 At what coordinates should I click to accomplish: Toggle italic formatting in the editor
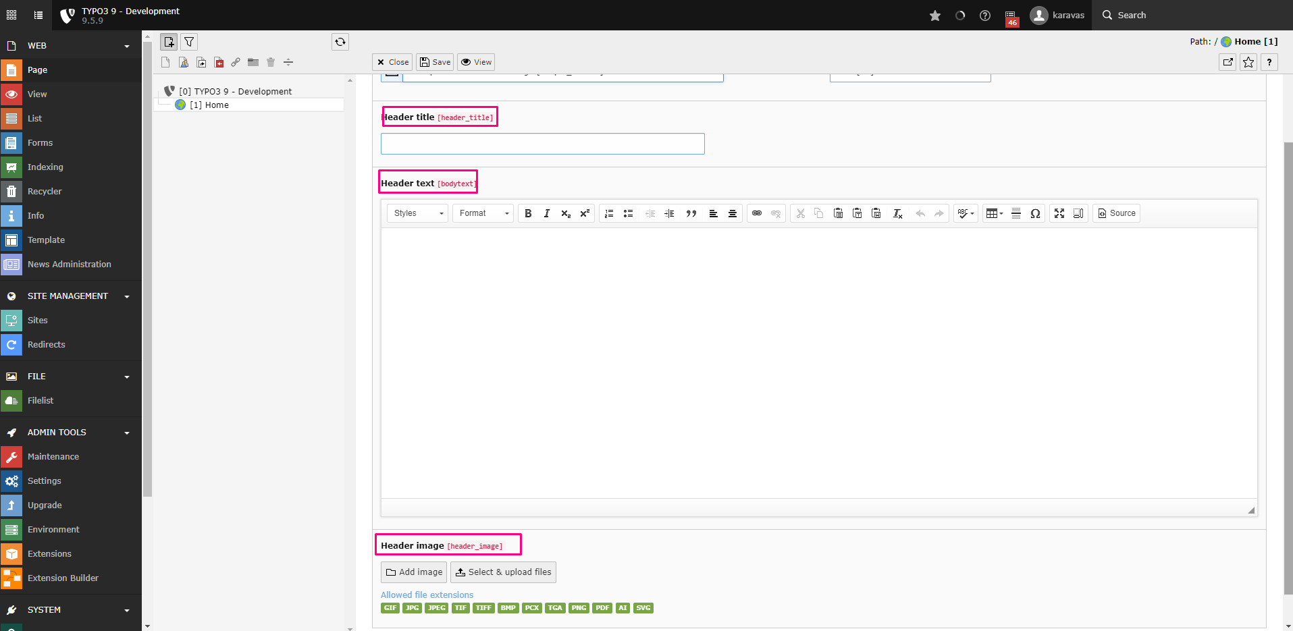547,213
